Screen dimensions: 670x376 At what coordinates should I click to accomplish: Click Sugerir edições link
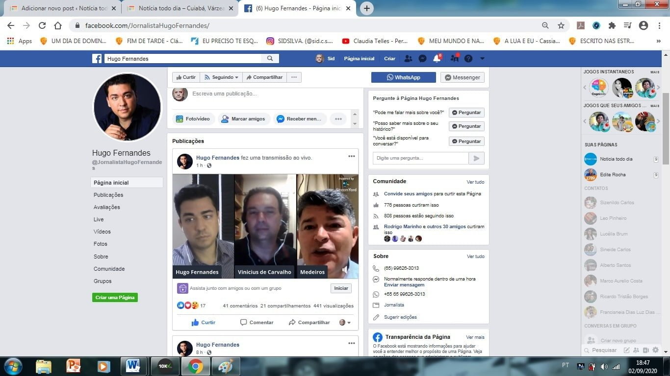coord(400,317)
